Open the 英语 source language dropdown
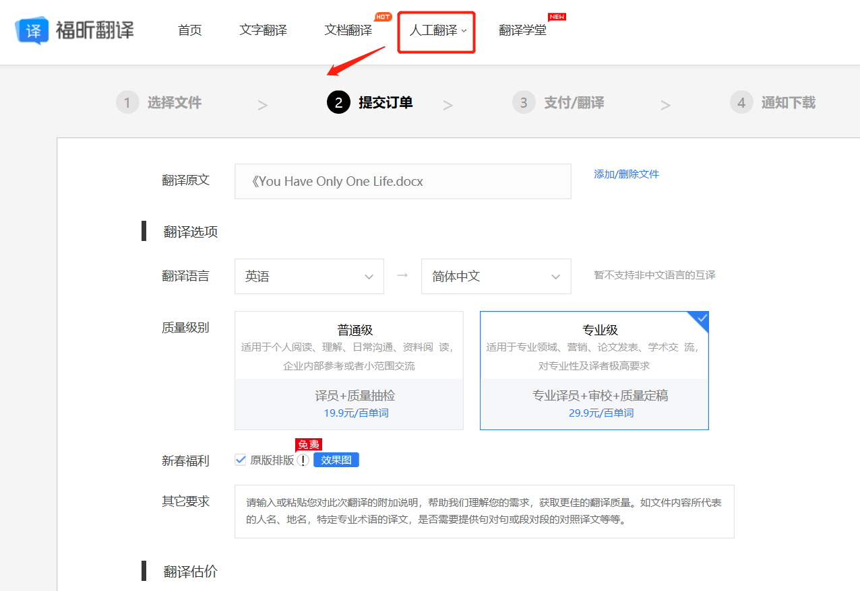 pos(309,276)
